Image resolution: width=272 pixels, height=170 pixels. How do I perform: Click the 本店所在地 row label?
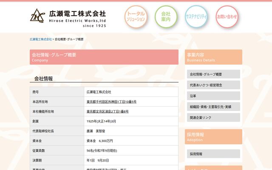click(40, 102)
